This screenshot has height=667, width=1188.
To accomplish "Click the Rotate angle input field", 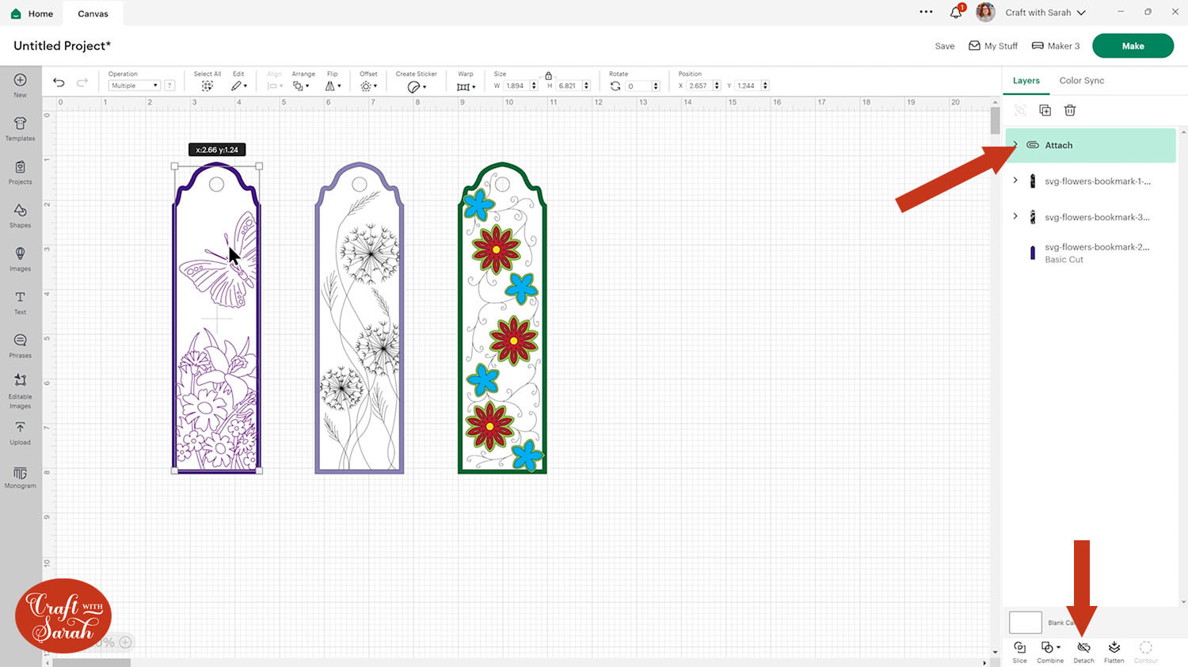I will point(638,86).
